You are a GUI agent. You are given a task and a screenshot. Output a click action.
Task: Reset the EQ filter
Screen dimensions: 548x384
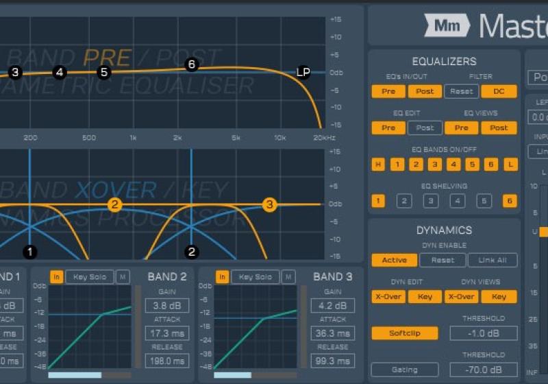(x=461, y=92)
